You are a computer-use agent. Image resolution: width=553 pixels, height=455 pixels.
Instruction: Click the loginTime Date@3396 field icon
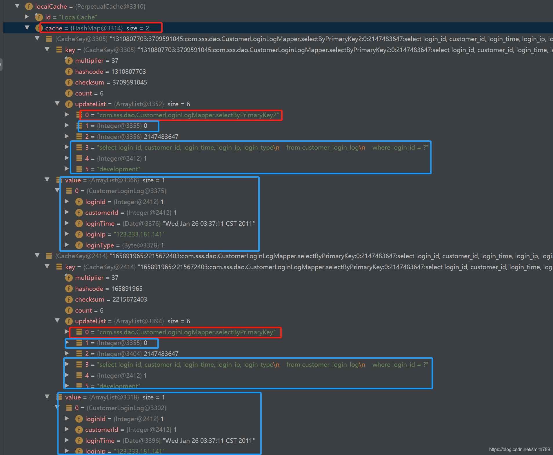(79, 441)
